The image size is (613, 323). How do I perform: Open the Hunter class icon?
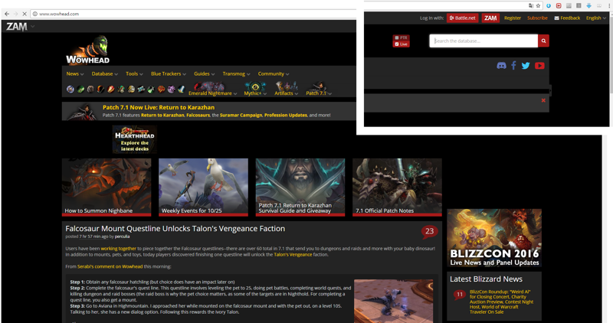point(101,90)
